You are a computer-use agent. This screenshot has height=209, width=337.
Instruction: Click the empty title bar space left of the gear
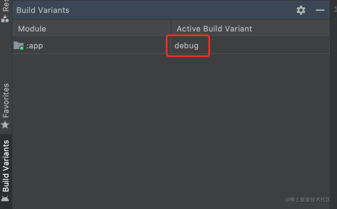pyautogui.click(x=183, y=10)
